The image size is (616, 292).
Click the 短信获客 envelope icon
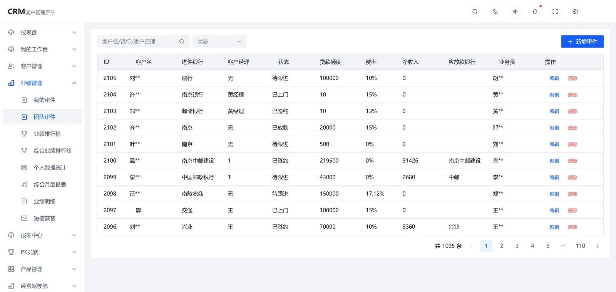[24, 218]
